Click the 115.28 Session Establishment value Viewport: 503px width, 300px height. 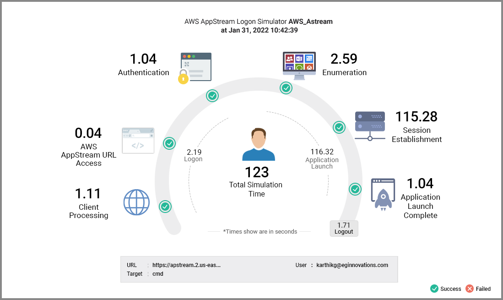point(416,117)
